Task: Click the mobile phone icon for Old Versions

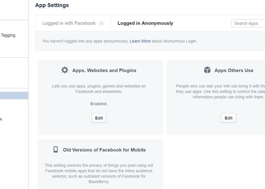Action: pyautogui.click(x=56, y=150)
